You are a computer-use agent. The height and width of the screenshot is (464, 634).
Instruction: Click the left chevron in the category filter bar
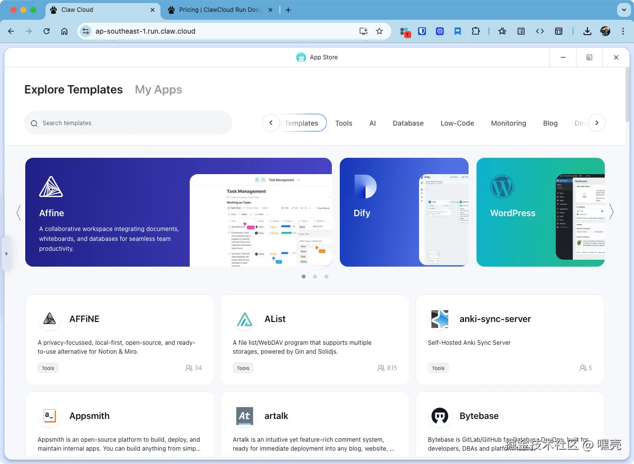click(x=271, y=123)
